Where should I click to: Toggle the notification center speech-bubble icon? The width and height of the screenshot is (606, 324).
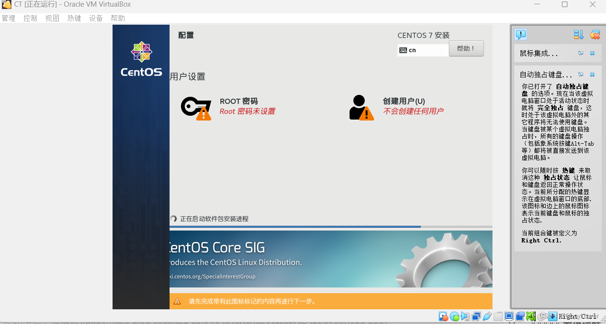click(521, 34)
